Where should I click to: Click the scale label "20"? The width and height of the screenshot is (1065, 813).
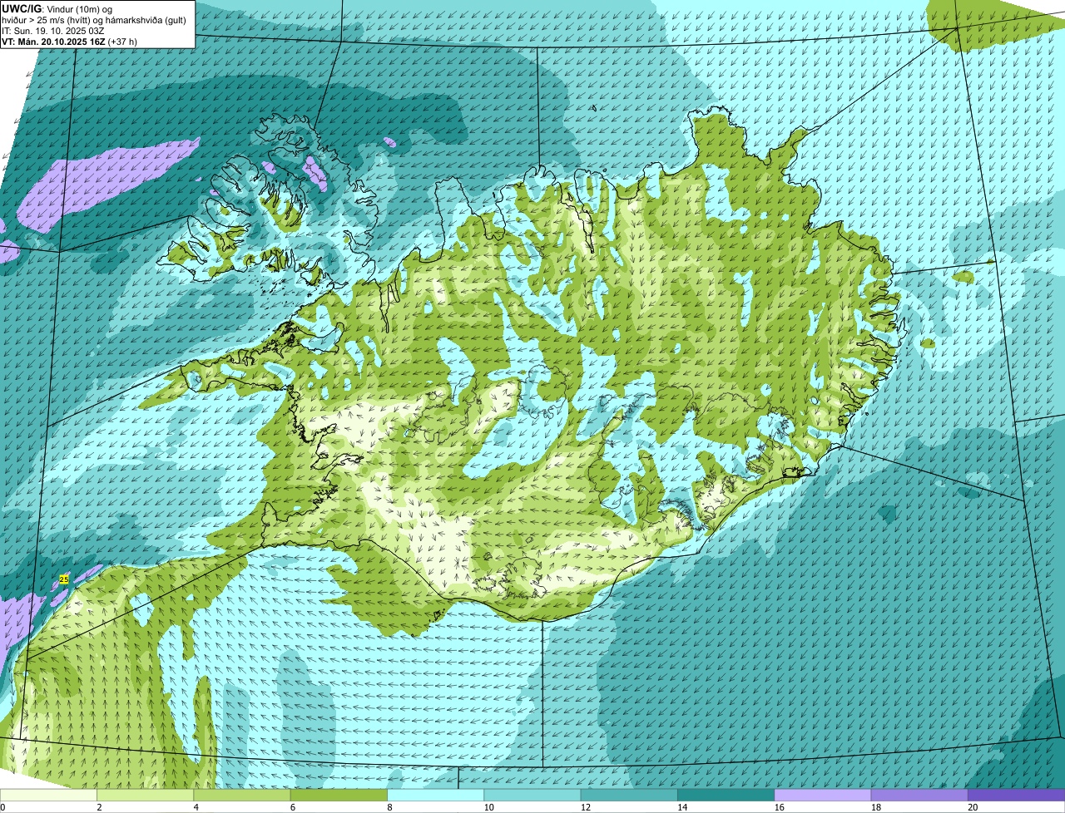pos(973,807)
